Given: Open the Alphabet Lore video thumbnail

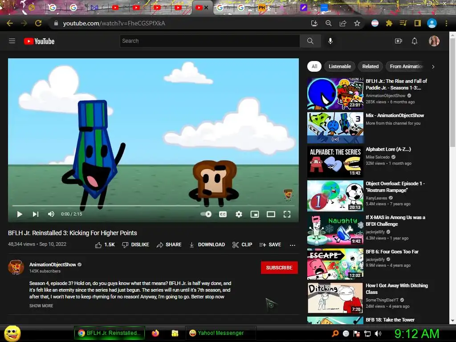Looking at the screenshot, I should pyautogui.click(x=335, y=162).
